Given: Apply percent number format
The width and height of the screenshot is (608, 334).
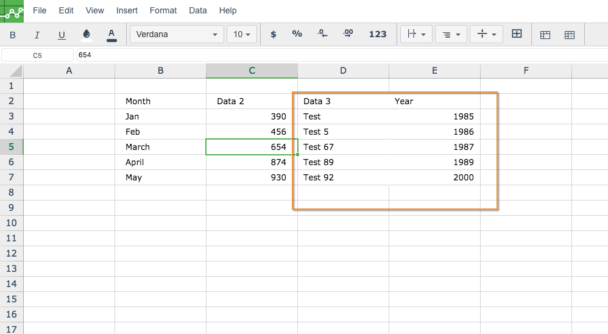Looking at the screenshot, I should click(297, 34).
